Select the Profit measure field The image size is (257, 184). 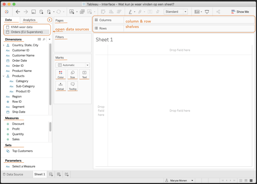[x=16, y=129]
